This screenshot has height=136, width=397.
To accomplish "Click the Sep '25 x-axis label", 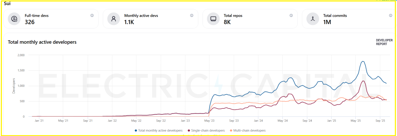I will pos(380,121).
